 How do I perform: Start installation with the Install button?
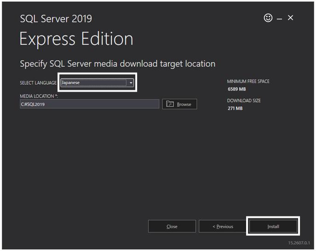(273, 227)
